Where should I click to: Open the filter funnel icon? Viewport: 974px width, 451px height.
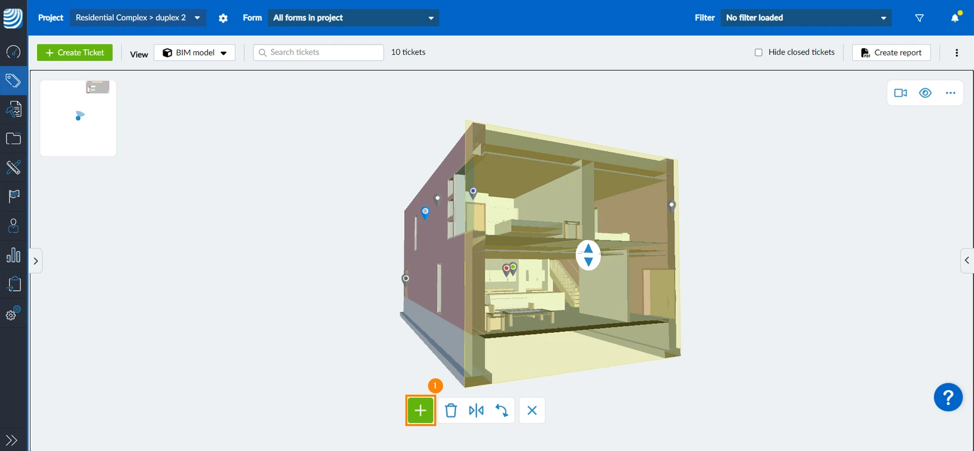(919, 18)
